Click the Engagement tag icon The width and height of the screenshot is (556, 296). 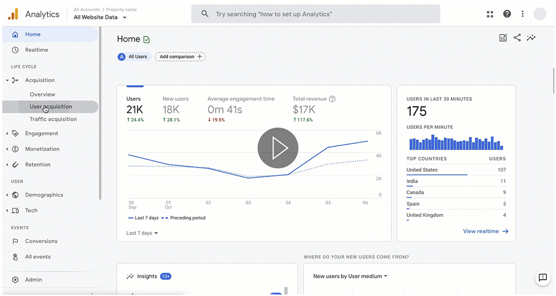(x=15, y=134)
